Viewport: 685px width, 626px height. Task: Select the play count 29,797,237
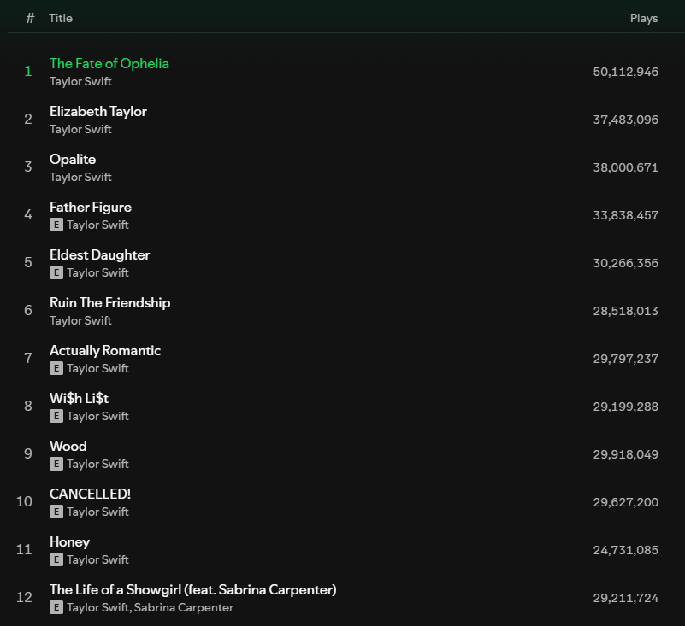point(626,359)
